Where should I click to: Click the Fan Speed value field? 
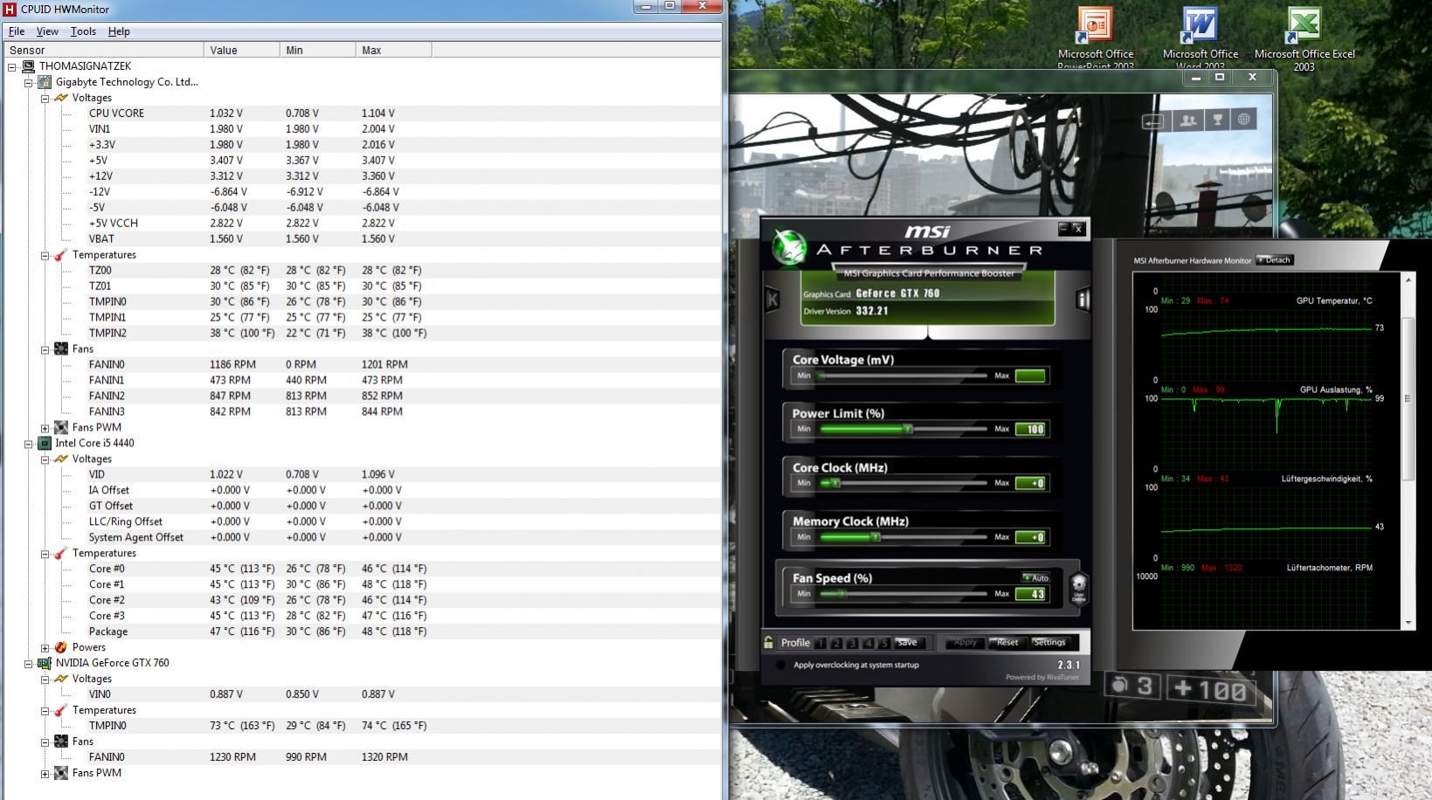point(1031,594)
